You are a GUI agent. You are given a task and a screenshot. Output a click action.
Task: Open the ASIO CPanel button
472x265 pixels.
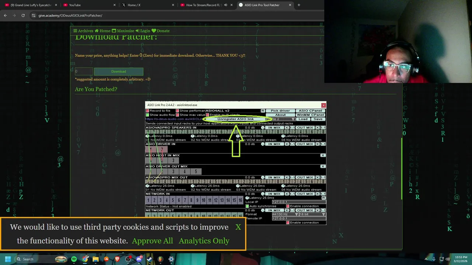coord(310,111)
